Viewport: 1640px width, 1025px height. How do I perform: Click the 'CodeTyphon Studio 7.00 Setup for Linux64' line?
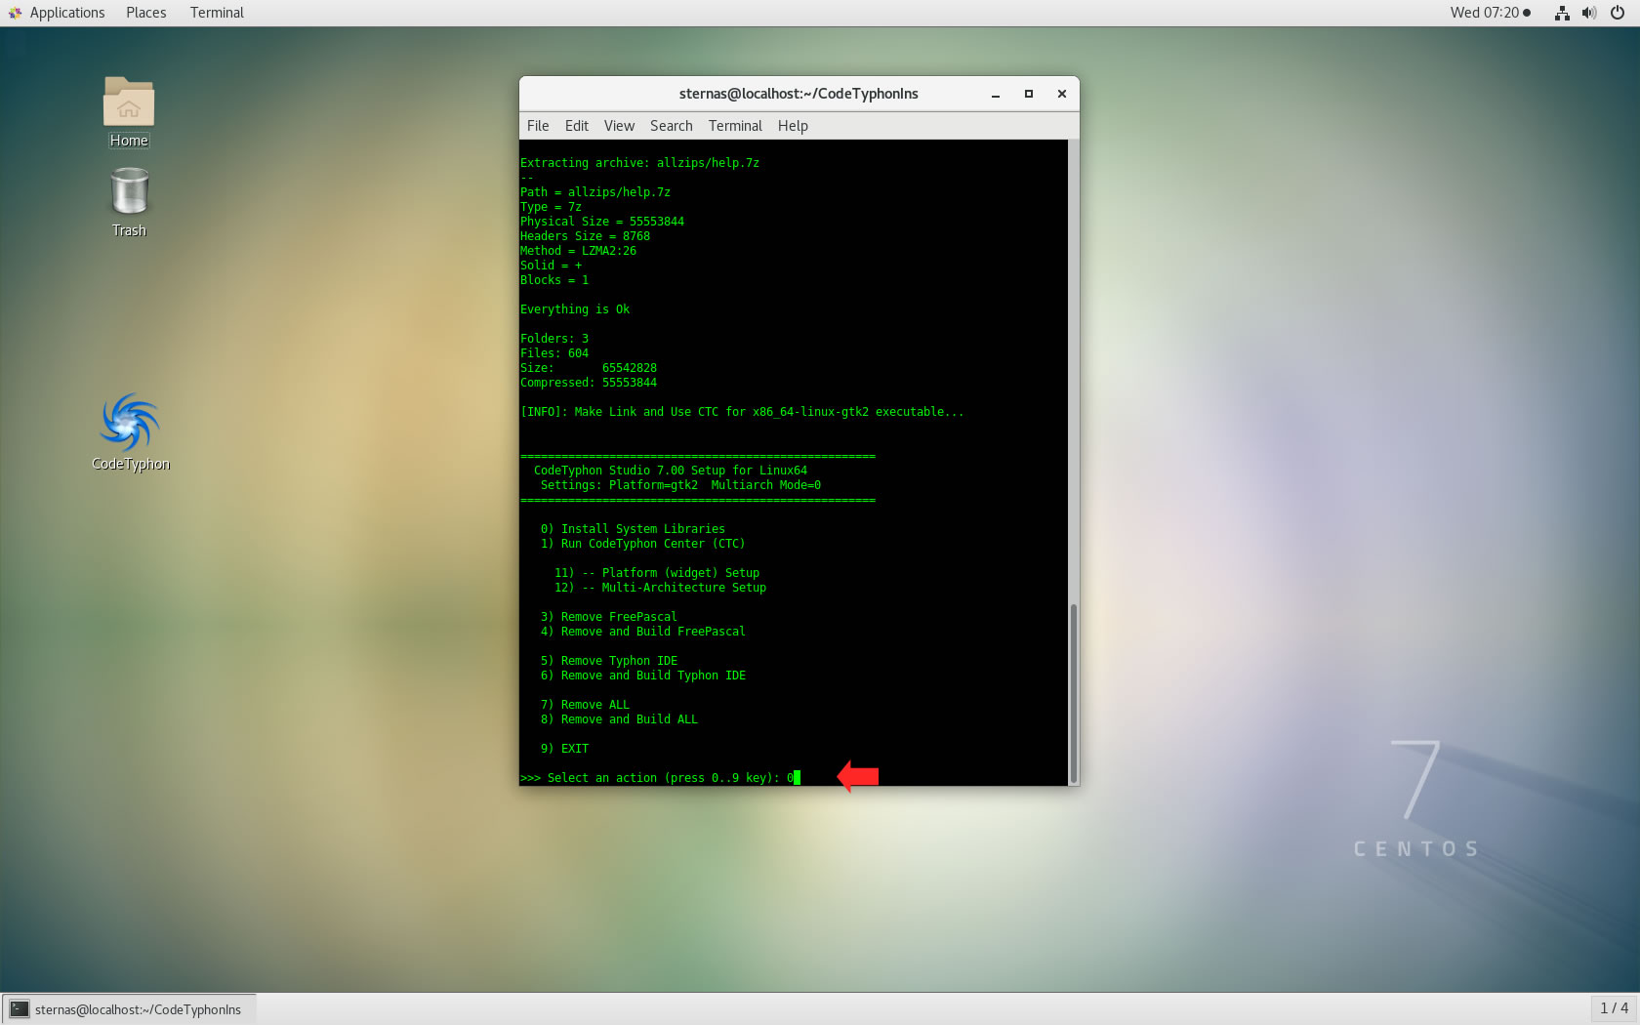(671, 471)
